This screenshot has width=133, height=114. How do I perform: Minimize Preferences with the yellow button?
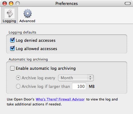coord(11,3)
